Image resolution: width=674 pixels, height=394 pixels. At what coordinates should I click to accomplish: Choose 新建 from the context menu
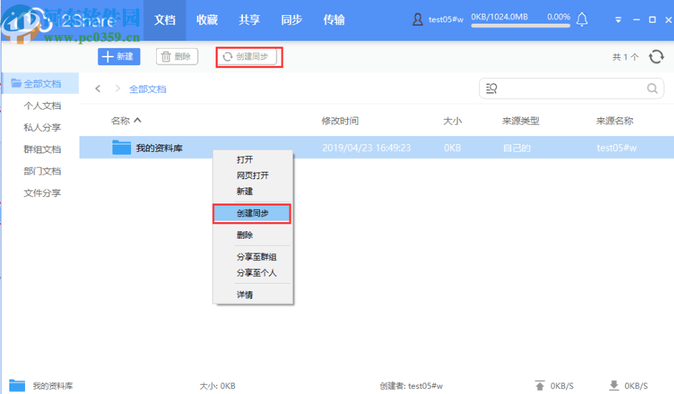(253, 191)
